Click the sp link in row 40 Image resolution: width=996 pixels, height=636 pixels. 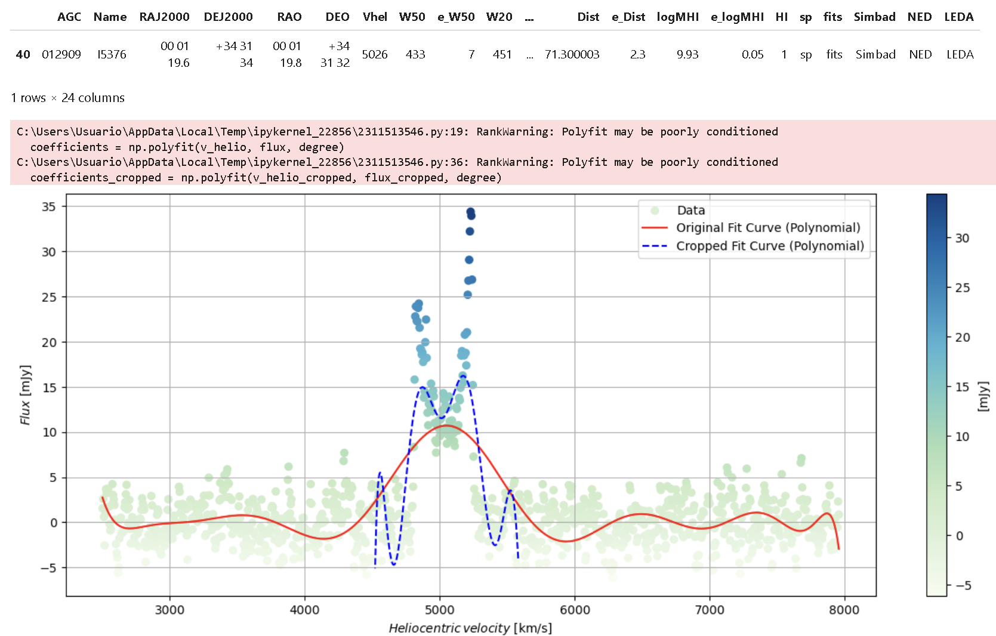click(806, 55)
